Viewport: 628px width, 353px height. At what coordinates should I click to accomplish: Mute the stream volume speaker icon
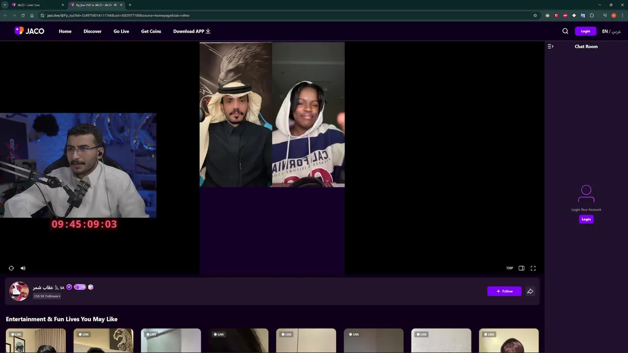click(23, 268)
